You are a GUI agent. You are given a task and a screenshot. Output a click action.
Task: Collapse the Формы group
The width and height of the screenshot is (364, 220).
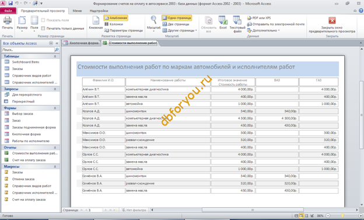(55, 109)
